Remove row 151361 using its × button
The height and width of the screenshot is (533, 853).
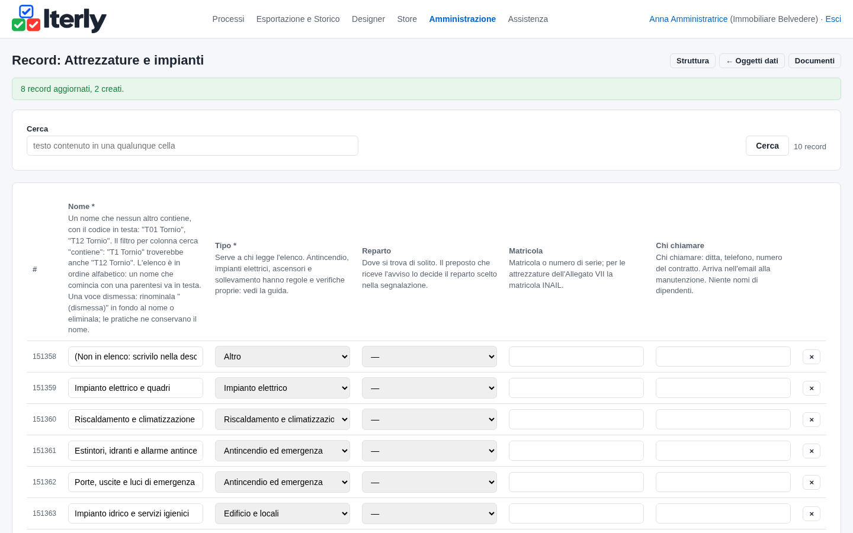(812, 451)
